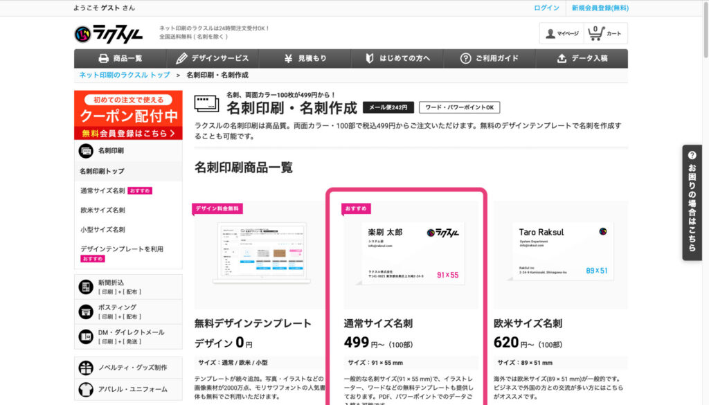Click question icon on お困りの場合はこちら tab
This screenshot has width=709, height=405.
(x=692, y=155)
